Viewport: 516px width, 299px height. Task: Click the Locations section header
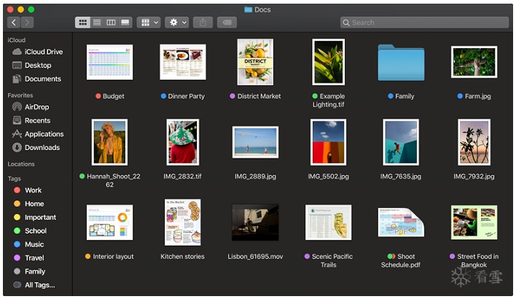[x=21, y=164]
